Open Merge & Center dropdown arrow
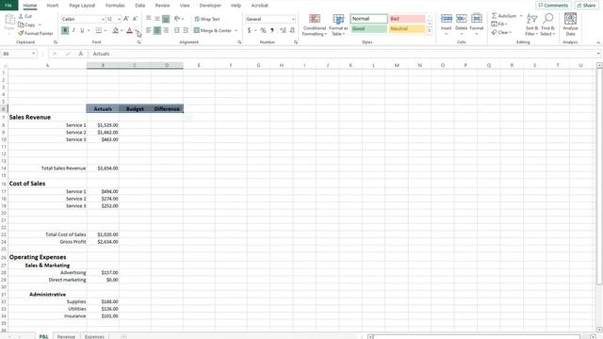 [236, 30]
